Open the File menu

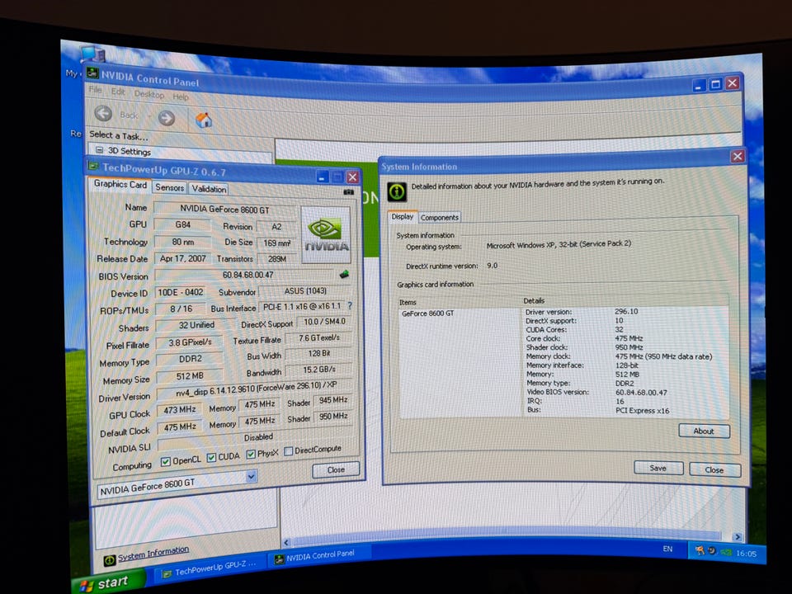tap(96, 90)
